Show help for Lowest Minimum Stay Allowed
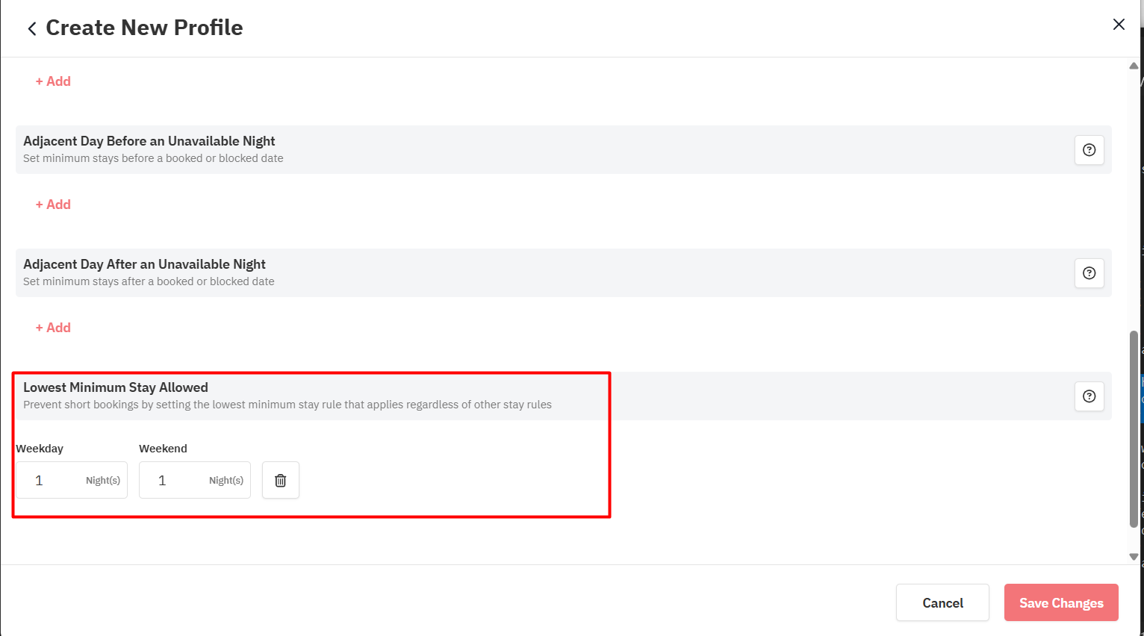The image size is (1144, 636). 1089,396
